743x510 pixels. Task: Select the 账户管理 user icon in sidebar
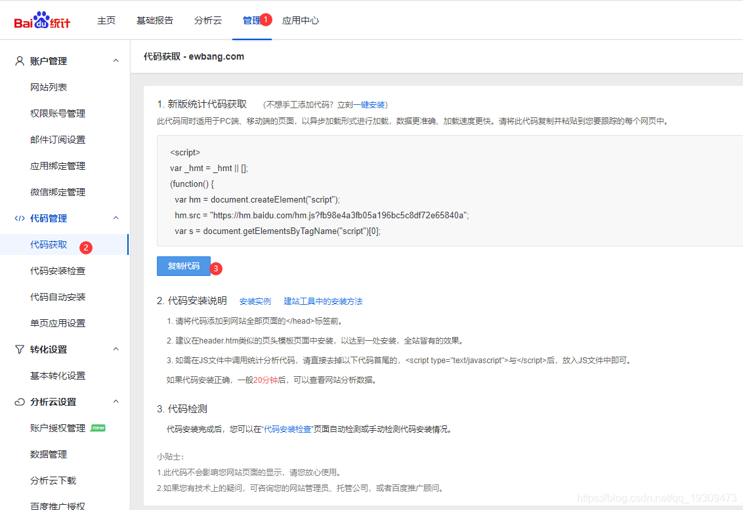click(19, 60)
